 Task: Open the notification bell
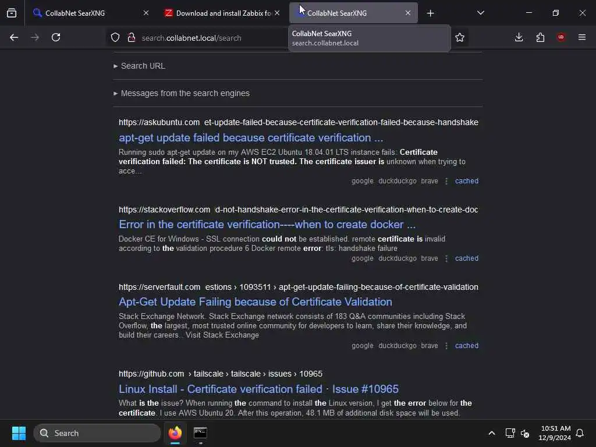580,433
